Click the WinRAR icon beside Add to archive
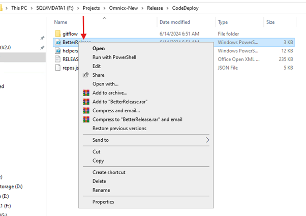Image resolution: width=306 pixels, height=216 pixels. [x=86, y=92]
